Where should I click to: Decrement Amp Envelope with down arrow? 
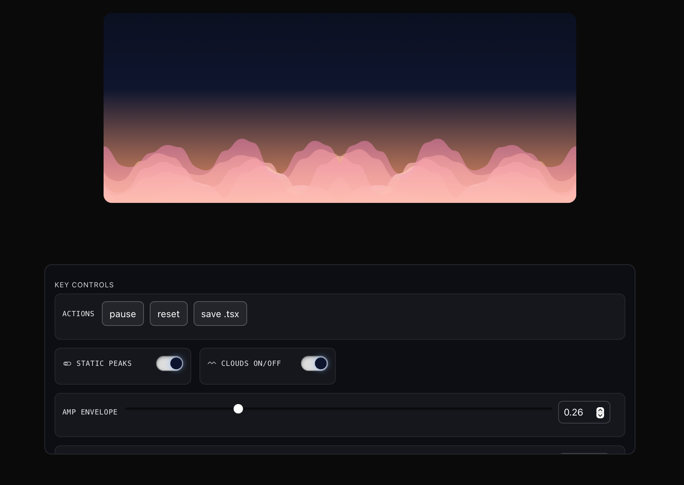(600, 415)
